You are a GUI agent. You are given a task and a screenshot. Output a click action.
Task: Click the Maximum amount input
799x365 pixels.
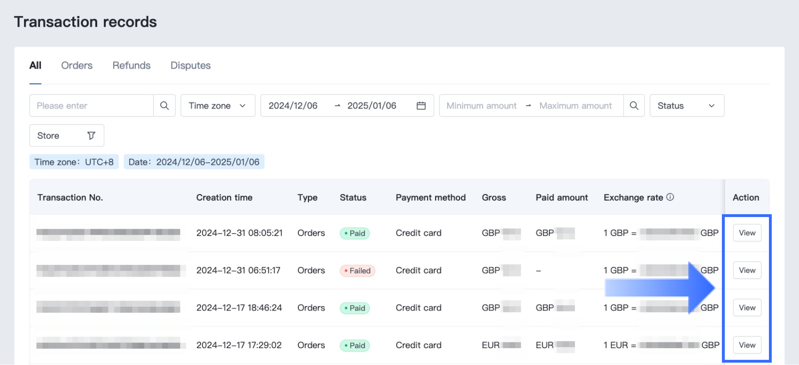tap(575, 106)
